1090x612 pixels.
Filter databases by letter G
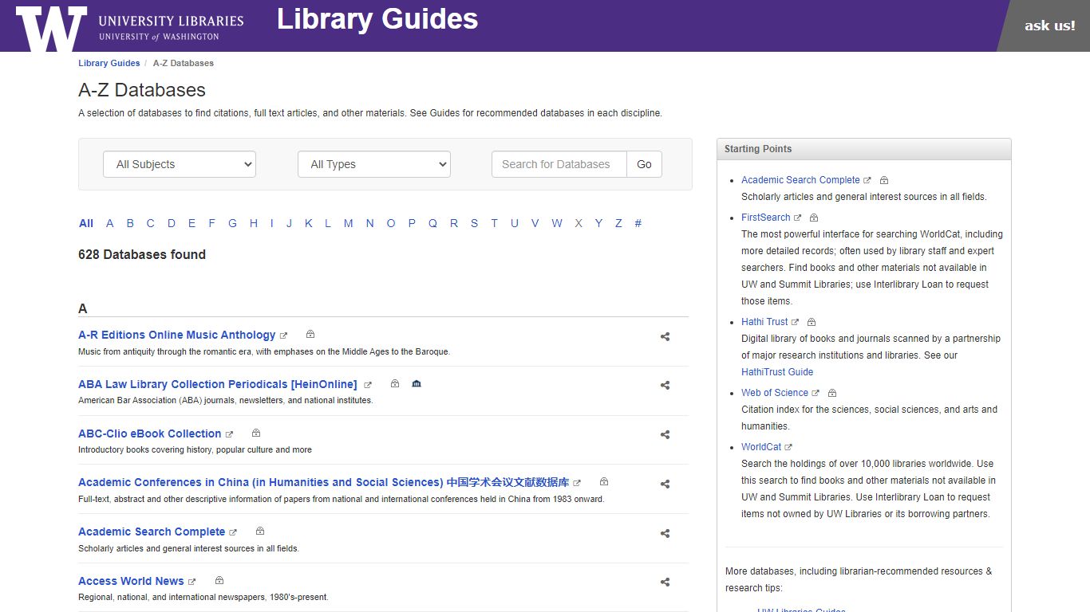coord(232,223)
